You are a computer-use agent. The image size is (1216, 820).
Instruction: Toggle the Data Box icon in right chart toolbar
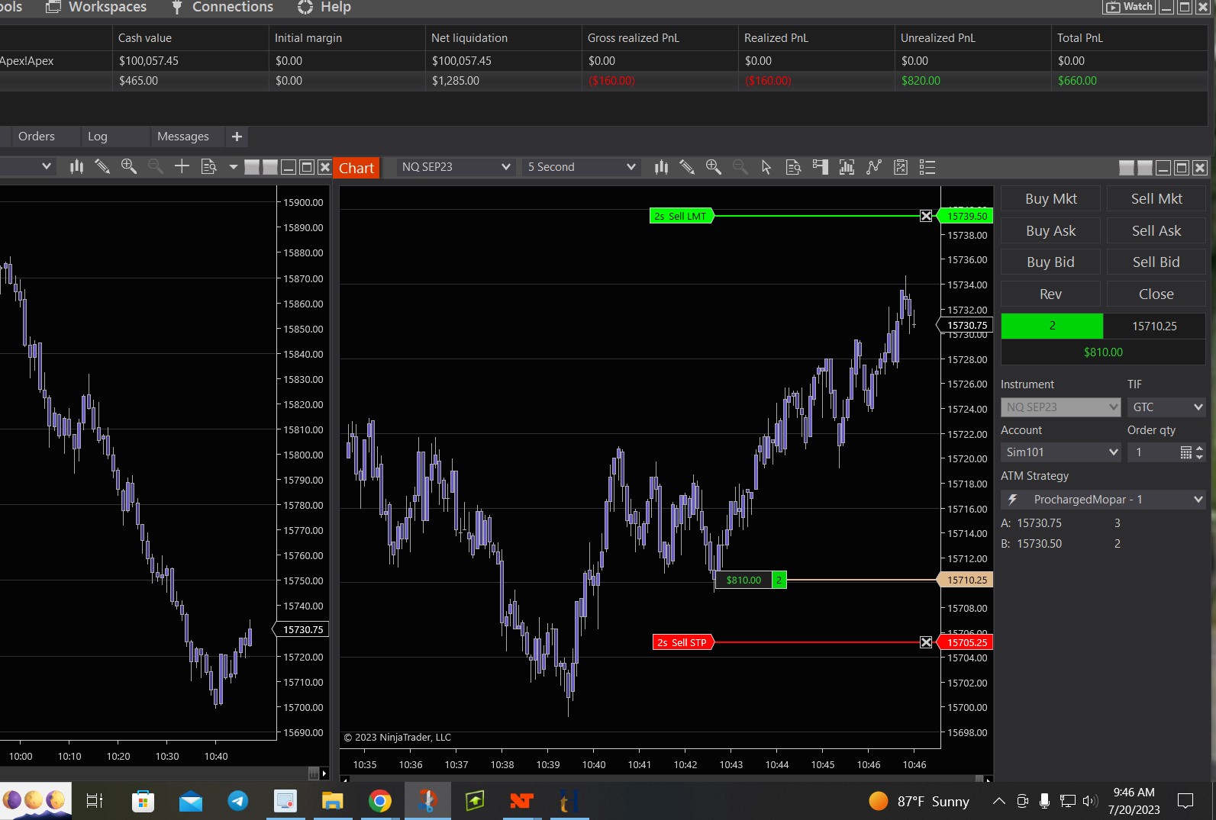click(x=793, y=167)
